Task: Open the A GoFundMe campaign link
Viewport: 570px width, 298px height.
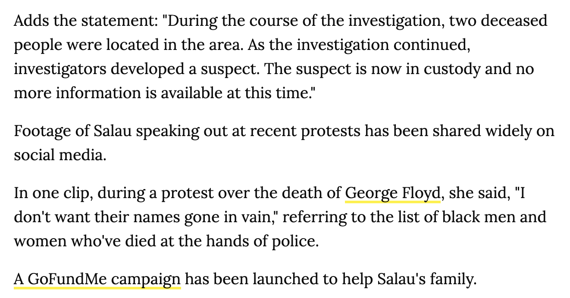Action: point(97,279)
